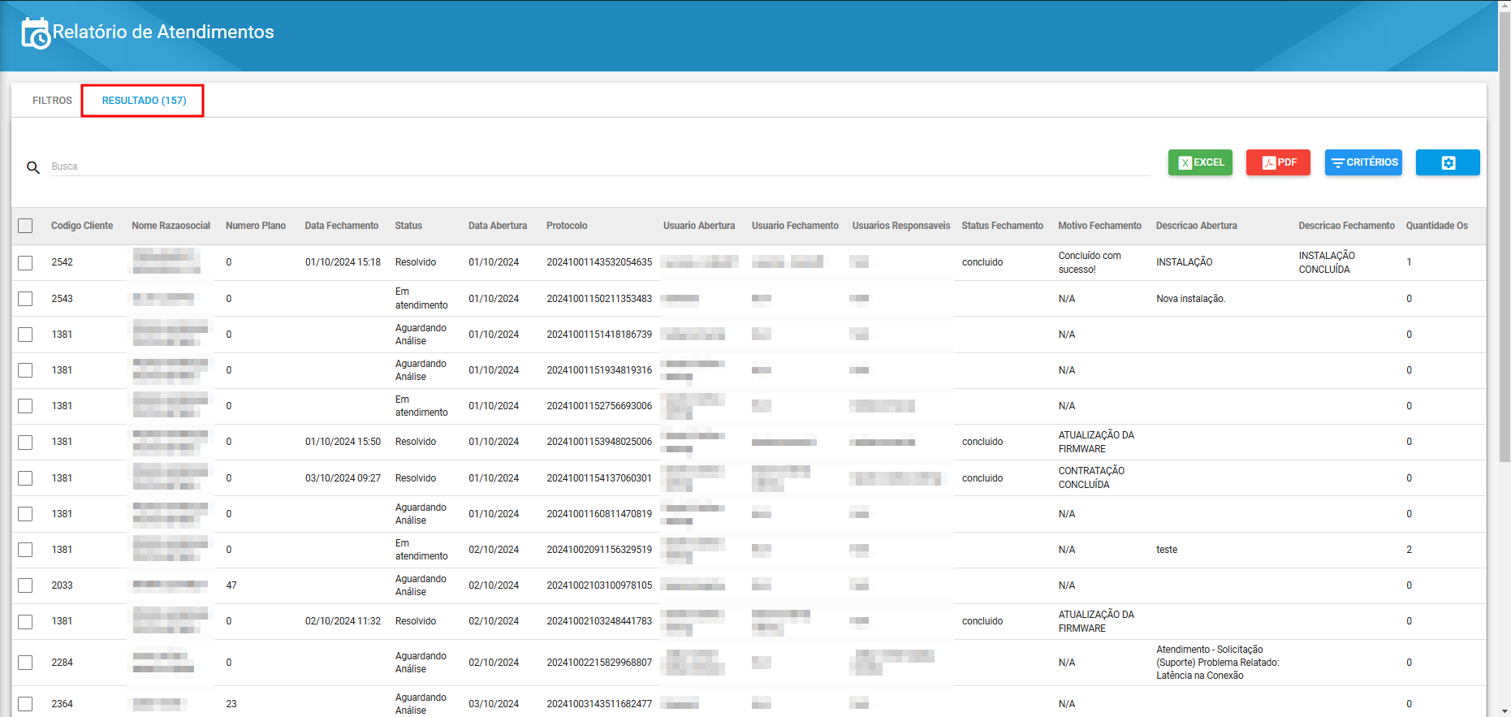This screenshot has height=717, width=1511.
Task: Click the Motivo Fechamento column header
Action: tap(1099, 226)
